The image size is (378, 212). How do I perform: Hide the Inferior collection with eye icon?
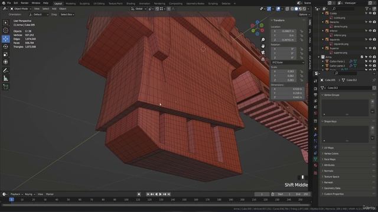pos(370,31)
